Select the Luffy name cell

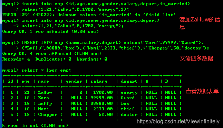click(45, 103)
